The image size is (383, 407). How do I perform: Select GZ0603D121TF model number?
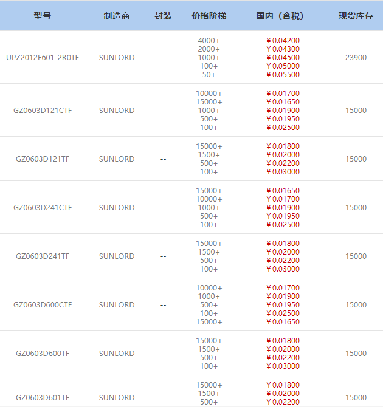[x=43, y=159]
